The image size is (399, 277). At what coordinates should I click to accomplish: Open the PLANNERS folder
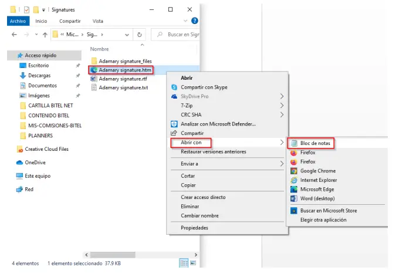(x=40, y=136)
